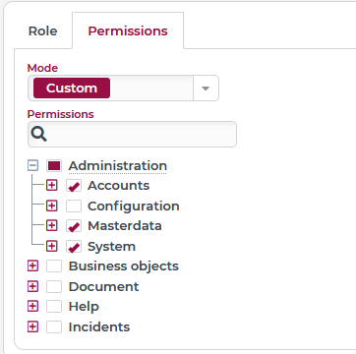Expand the Masterdata plus icon
Screen dimensions: 356x354
point(51,226)
